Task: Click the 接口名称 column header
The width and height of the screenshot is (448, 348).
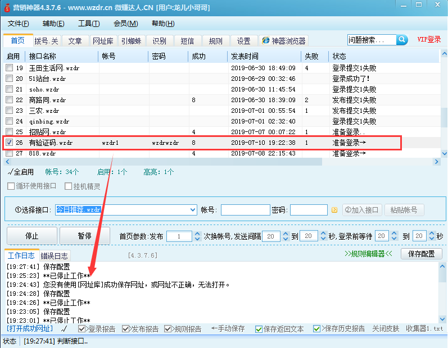Action: pos(62,56)
